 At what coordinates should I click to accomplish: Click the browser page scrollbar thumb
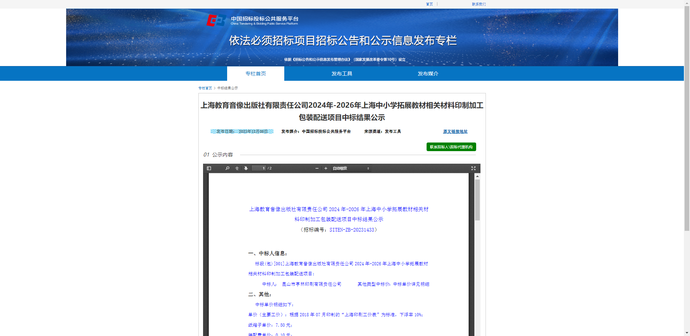[x=687, y=118]
